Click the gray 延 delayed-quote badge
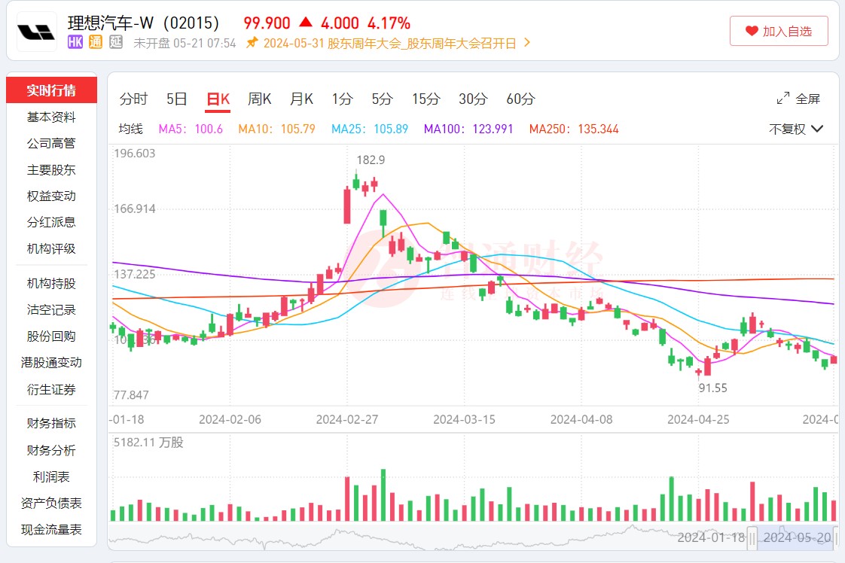The height and width of the screenshot is (563, 845). click(x=115, y=43)
